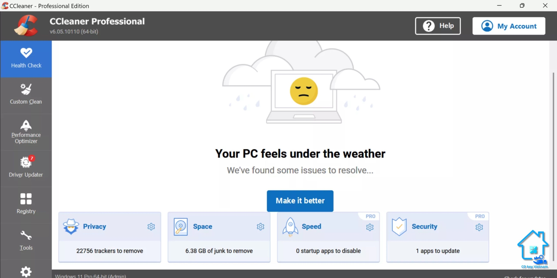Select the Custom Clean broom icon
This screenshot has height=278, width=557.
coord(26,89)
